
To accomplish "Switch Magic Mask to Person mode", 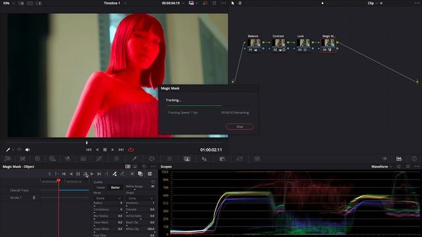I will [x=135, y=167].
